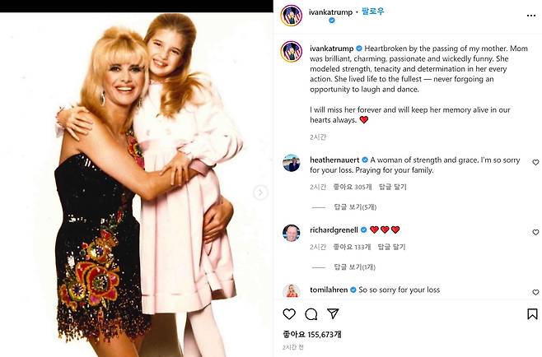Reply to richardgrenell's comment
542x357 pixels.
tap(391, 247)
